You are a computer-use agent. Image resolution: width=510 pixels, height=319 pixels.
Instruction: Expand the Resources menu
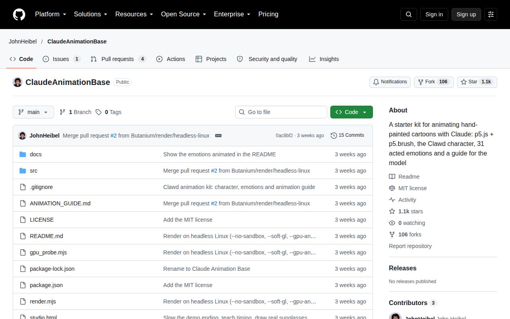(134, 14)
